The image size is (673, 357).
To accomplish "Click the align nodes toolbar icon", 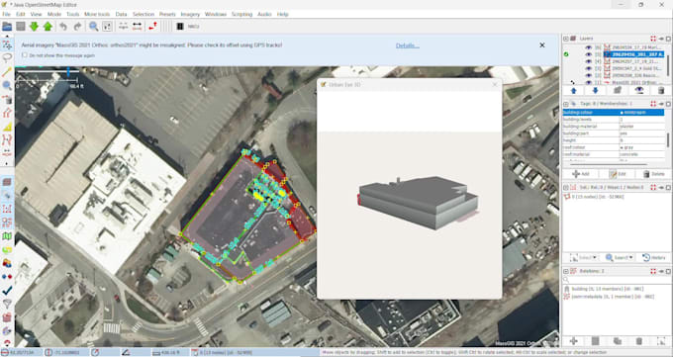I will pyautogui.click(x=123, y=26).
